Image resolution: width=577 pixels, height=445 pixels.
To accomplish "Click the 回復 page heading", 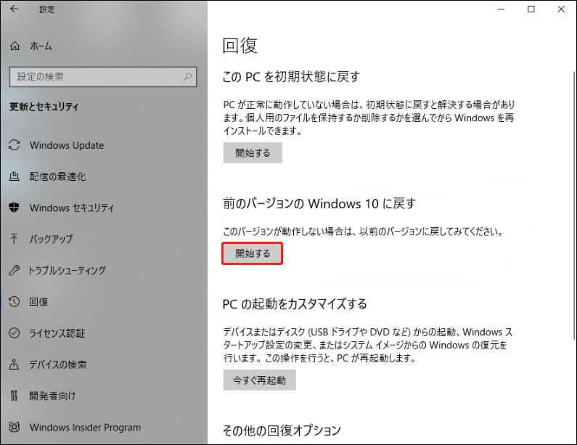I will (x=240, y=46).
